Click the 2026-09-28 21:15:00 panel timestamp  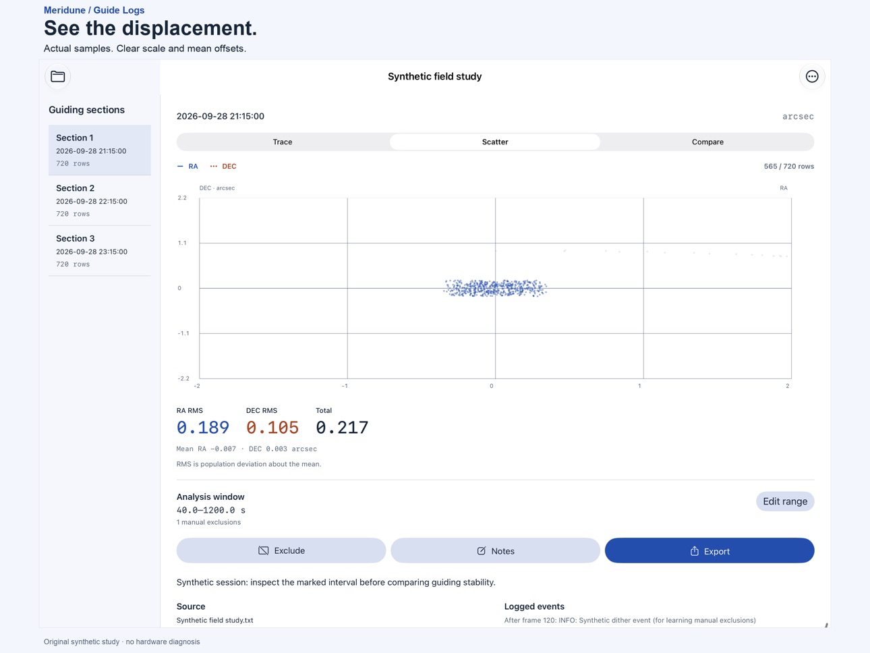(x=221, y=116)
